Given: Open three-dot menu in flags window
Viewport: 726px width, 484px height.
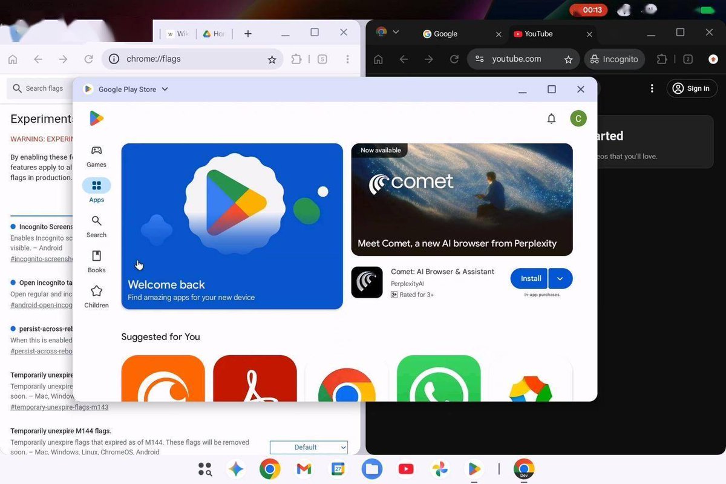Looking at the screenshot, I should pyautogui.click(x=347, y=59).
